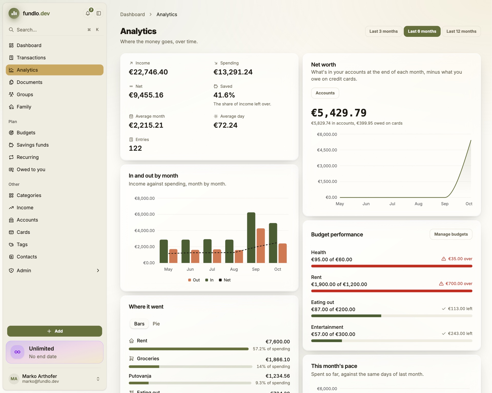Open notifications bell with badge 7

click(88, 13)
